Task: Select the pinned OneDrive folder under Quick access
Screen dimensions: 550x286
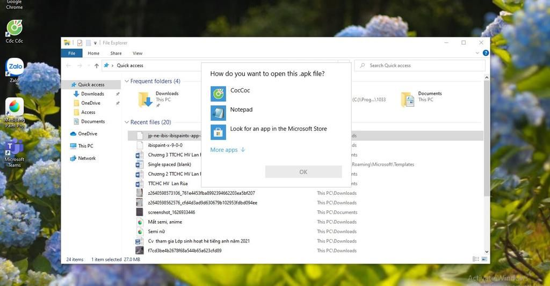Action: [x=91, y=103]
